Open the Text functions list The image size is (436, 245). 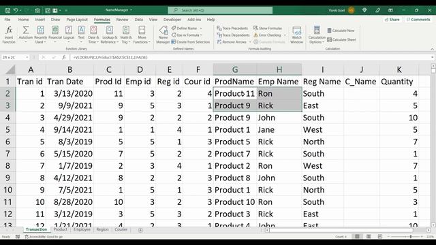(81, 35)
